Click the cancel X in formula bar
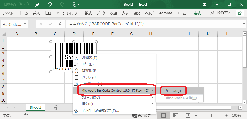247x119 pixels. pos(41,24)
